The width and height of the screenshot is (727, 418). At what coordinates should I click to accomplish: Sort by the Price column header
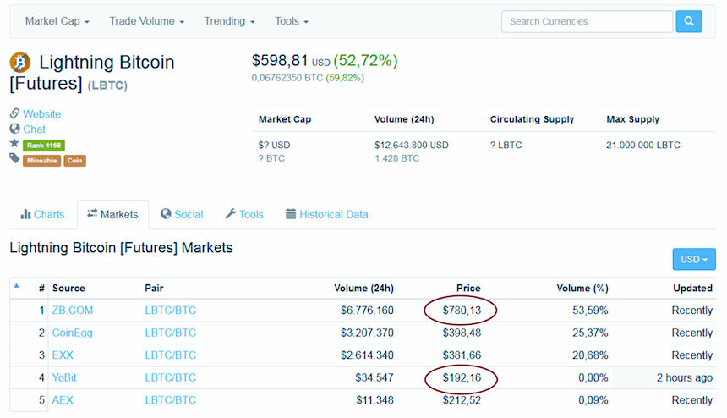(x=468, y=288)
